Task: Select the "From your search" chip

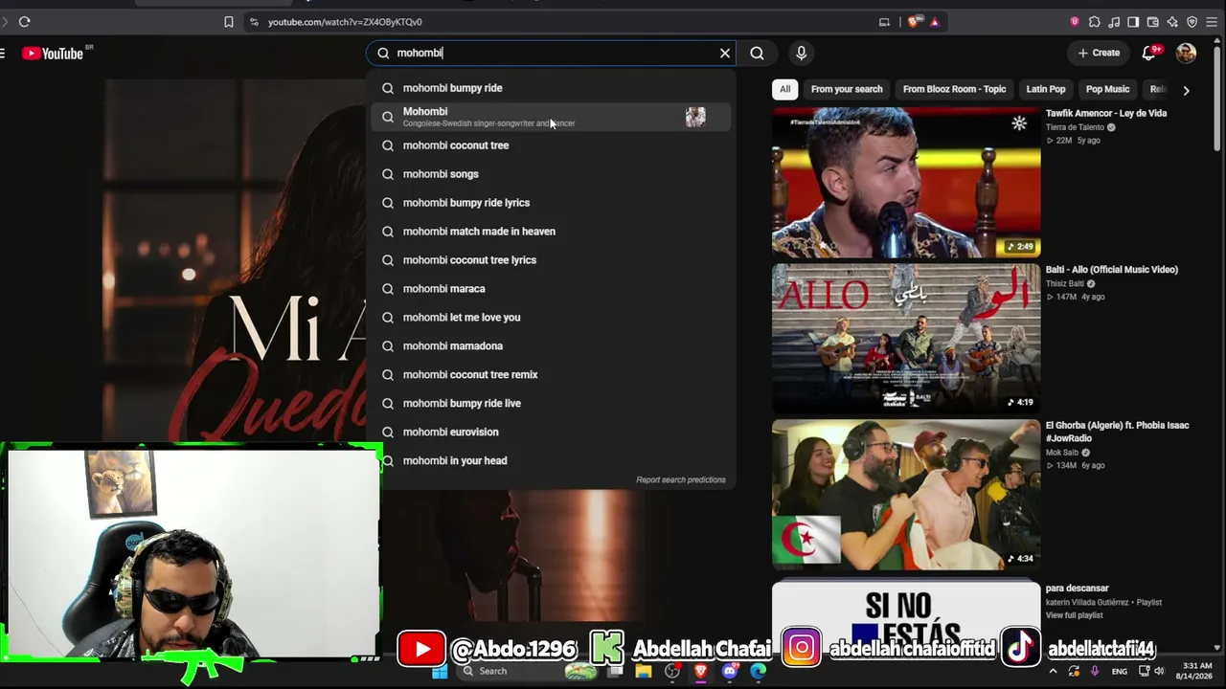Action: point(847,90)
